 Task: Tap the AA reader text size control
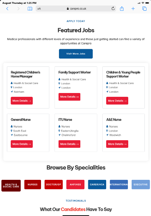pos(39,9)
